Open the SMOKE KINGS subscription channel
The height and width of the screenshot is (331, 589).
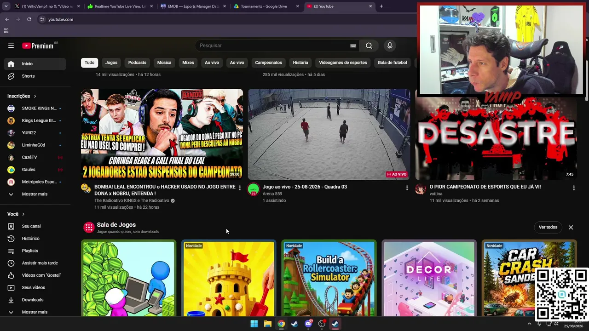pos(35,108)
